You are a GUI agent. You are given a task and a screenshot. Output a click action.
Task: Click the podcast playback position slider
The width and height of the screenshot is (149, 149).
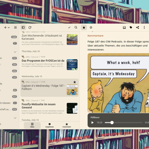pos(124,123)
